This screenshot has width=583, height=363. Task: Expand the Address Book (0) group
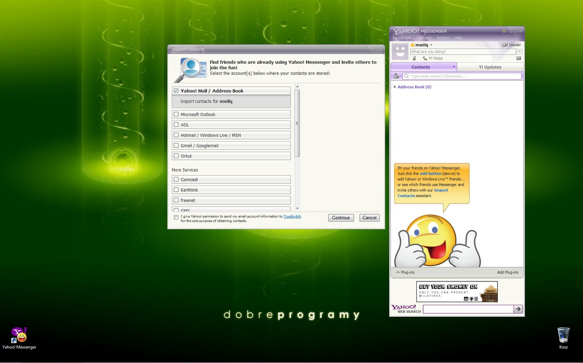(x=395, y=87)
